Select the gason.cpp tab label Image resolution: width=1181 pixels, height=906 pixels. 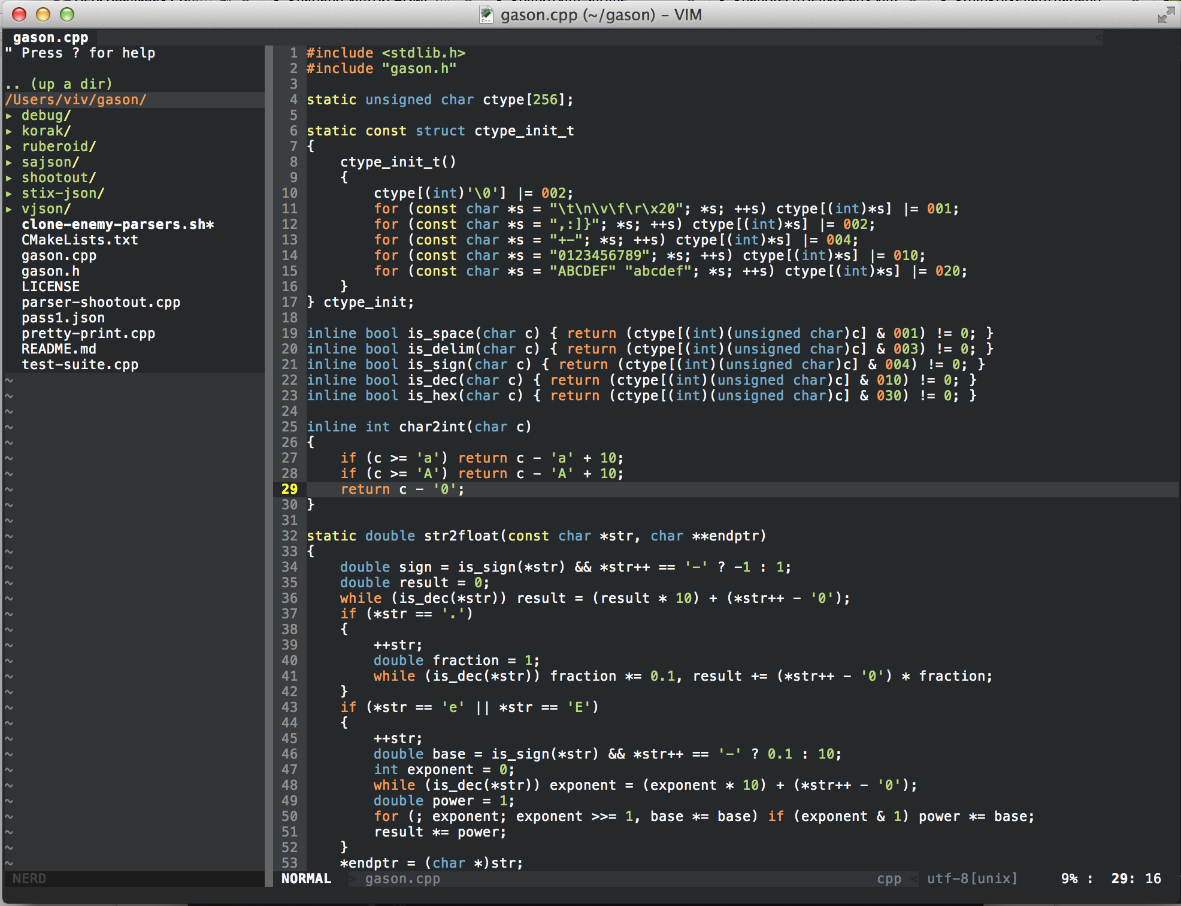click(x=50, y=38)
